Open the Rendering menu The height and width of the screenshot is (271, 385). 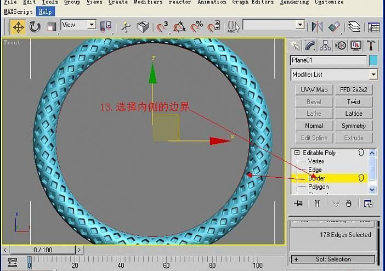[295, 2]
